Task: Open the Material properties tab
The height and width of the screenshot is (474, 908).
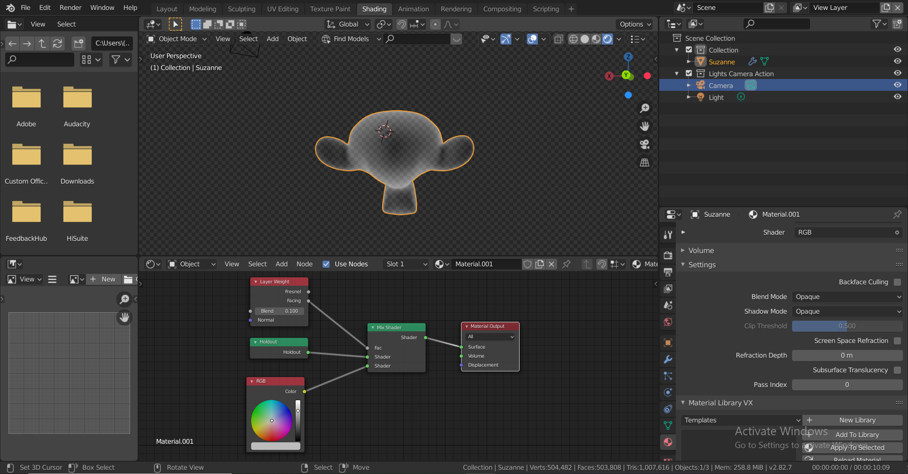Action: [x=668, y=442]
